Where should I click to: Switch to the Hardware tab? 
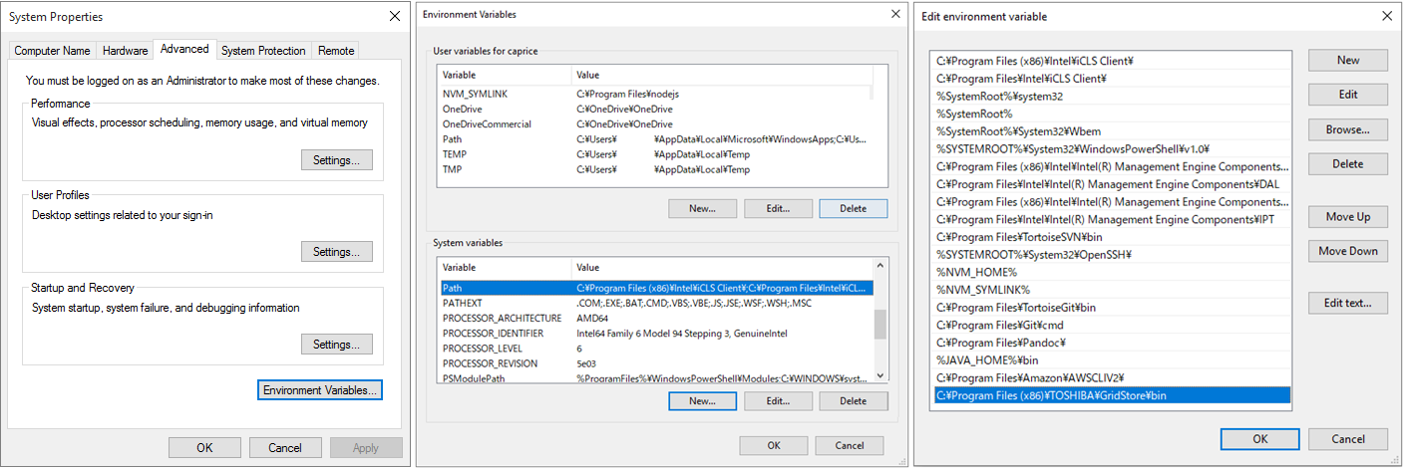coord(125,51)
